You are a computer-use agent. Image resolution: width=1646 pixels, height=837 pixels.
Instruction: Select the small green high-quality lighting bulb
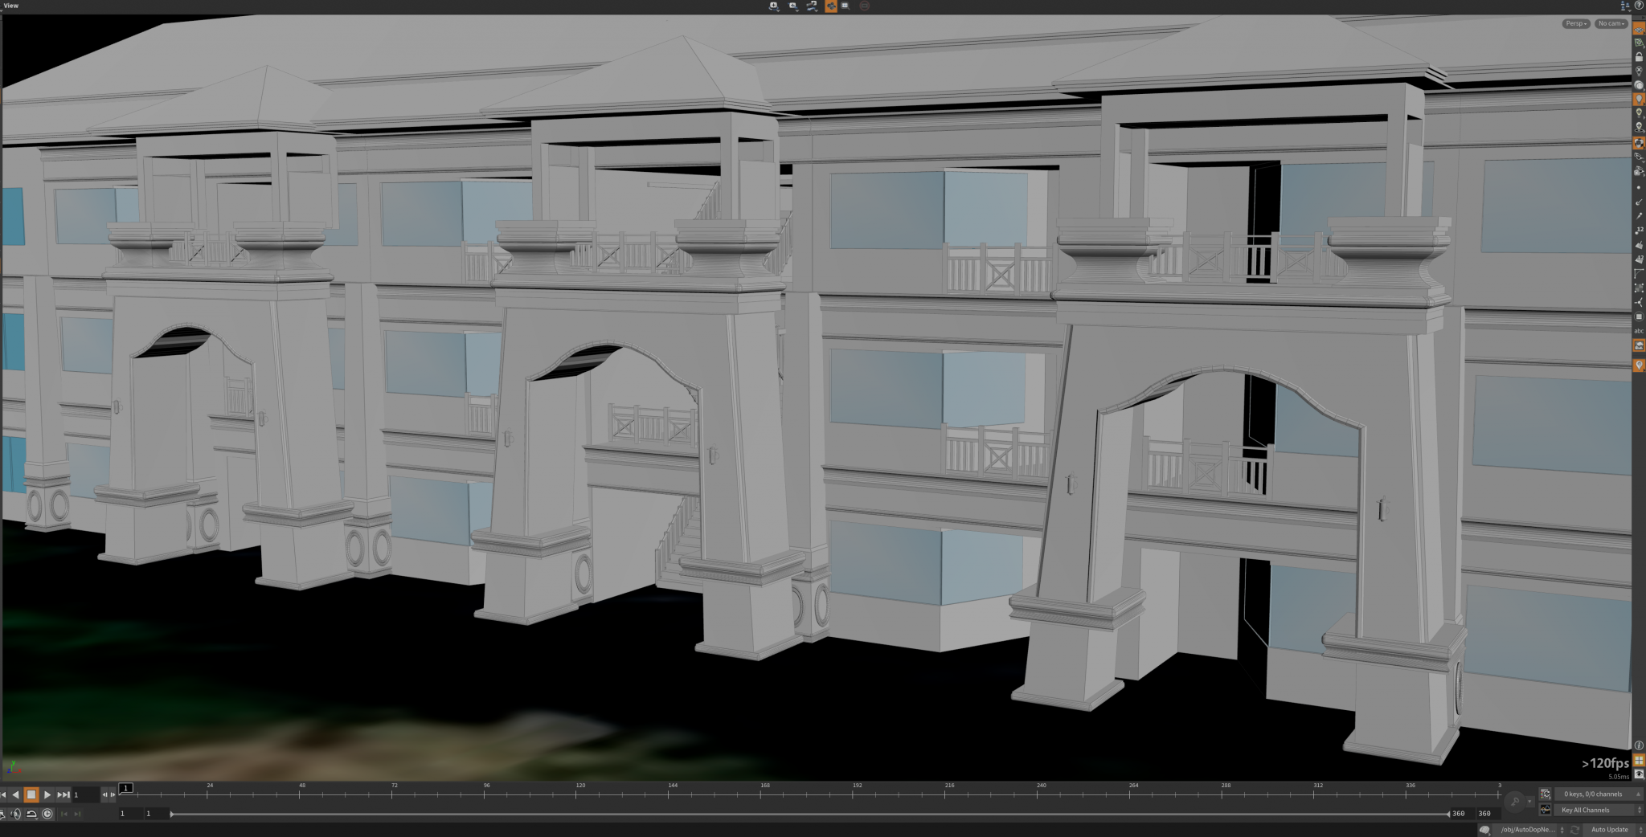1639,113
